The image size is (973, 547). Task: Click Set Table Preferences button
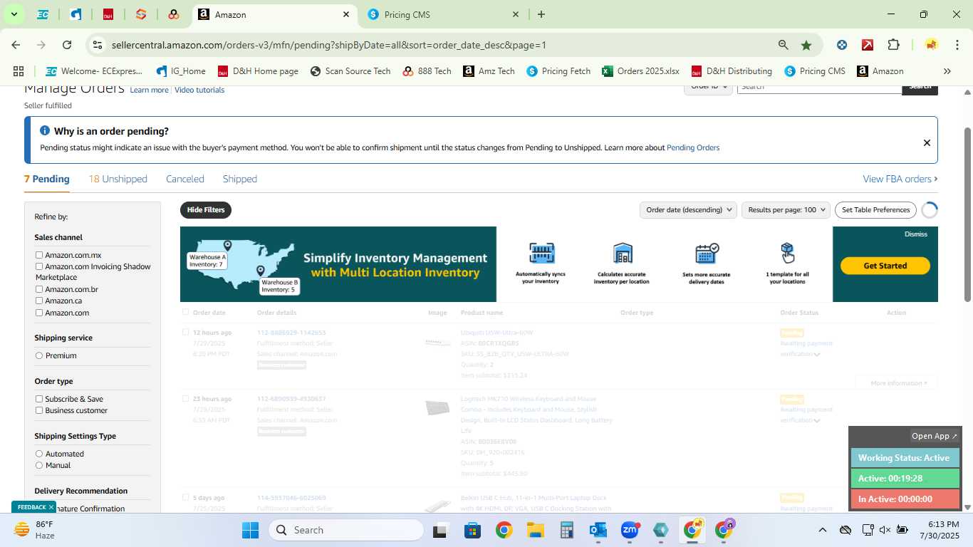click(875, 210)
